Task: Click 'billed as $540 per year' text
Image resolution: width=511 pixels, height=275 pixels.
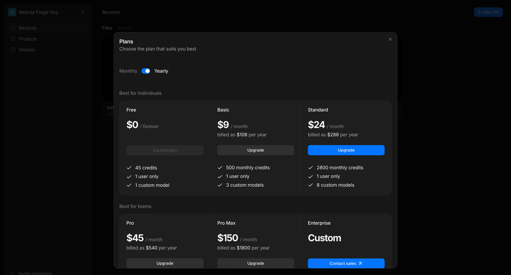Action: pyautogui.click(x=152, y=248)
